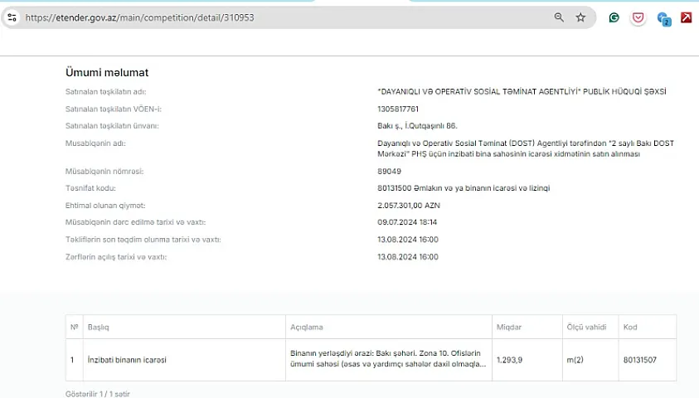
Task: Select the Başlıq column header
Action: point(184,327)
